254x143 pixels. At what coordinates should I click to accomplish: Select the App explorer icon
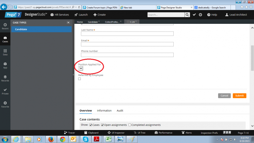tap(5, 65)
